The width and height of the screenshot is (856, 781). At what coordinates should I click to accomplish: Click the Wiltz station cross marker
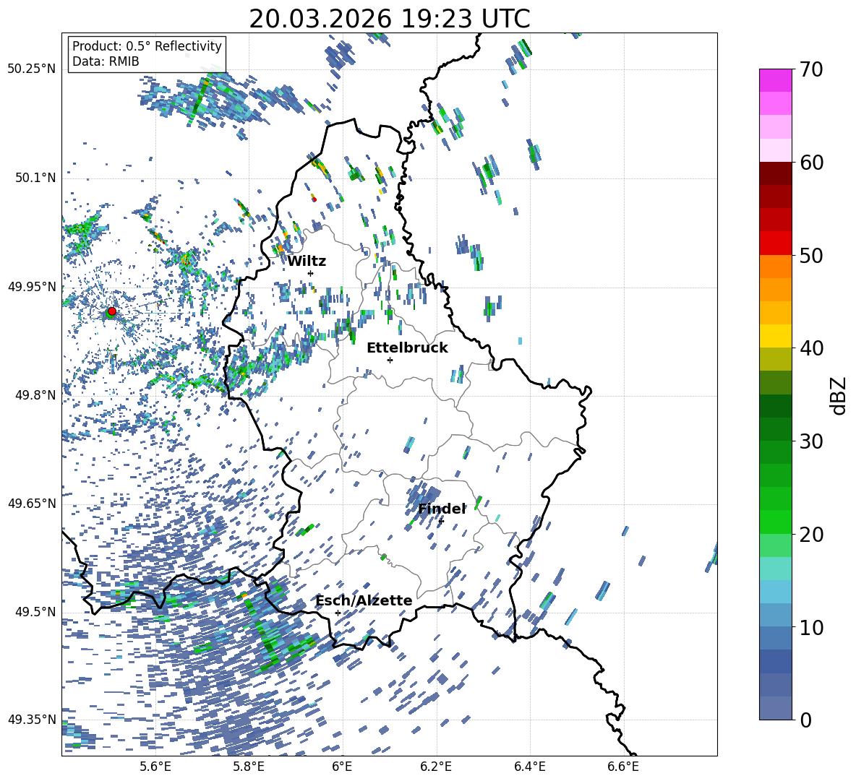point(310,273)
